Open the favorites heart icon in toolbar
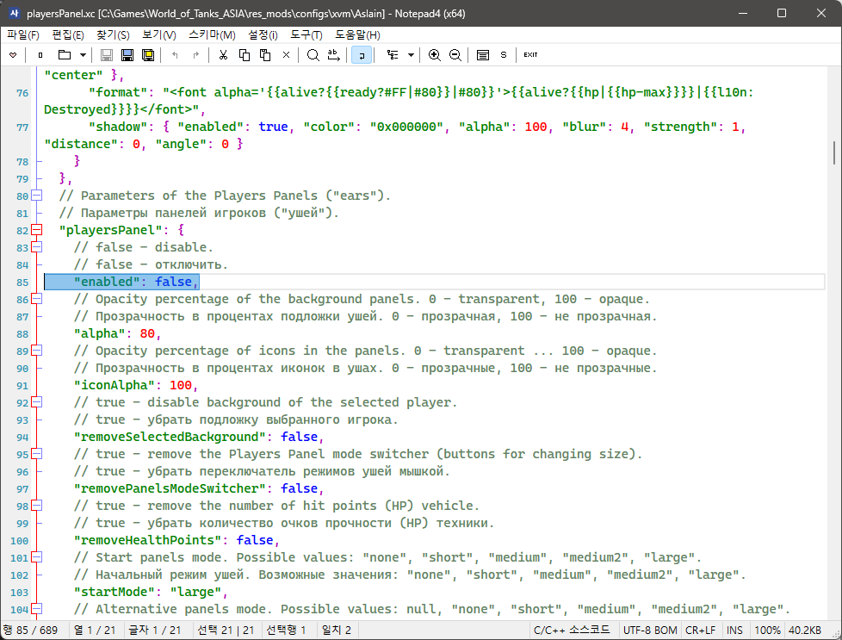 click(13, 55)
